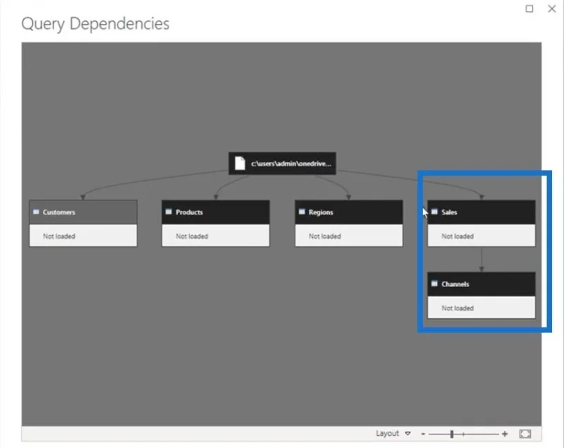Click 'Not loaded' under Customers

pyautogui.click(x=59, y=236)
